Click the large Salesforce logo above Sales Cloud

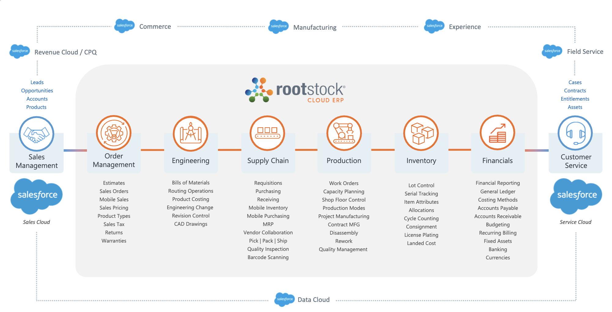click(37, 196)
